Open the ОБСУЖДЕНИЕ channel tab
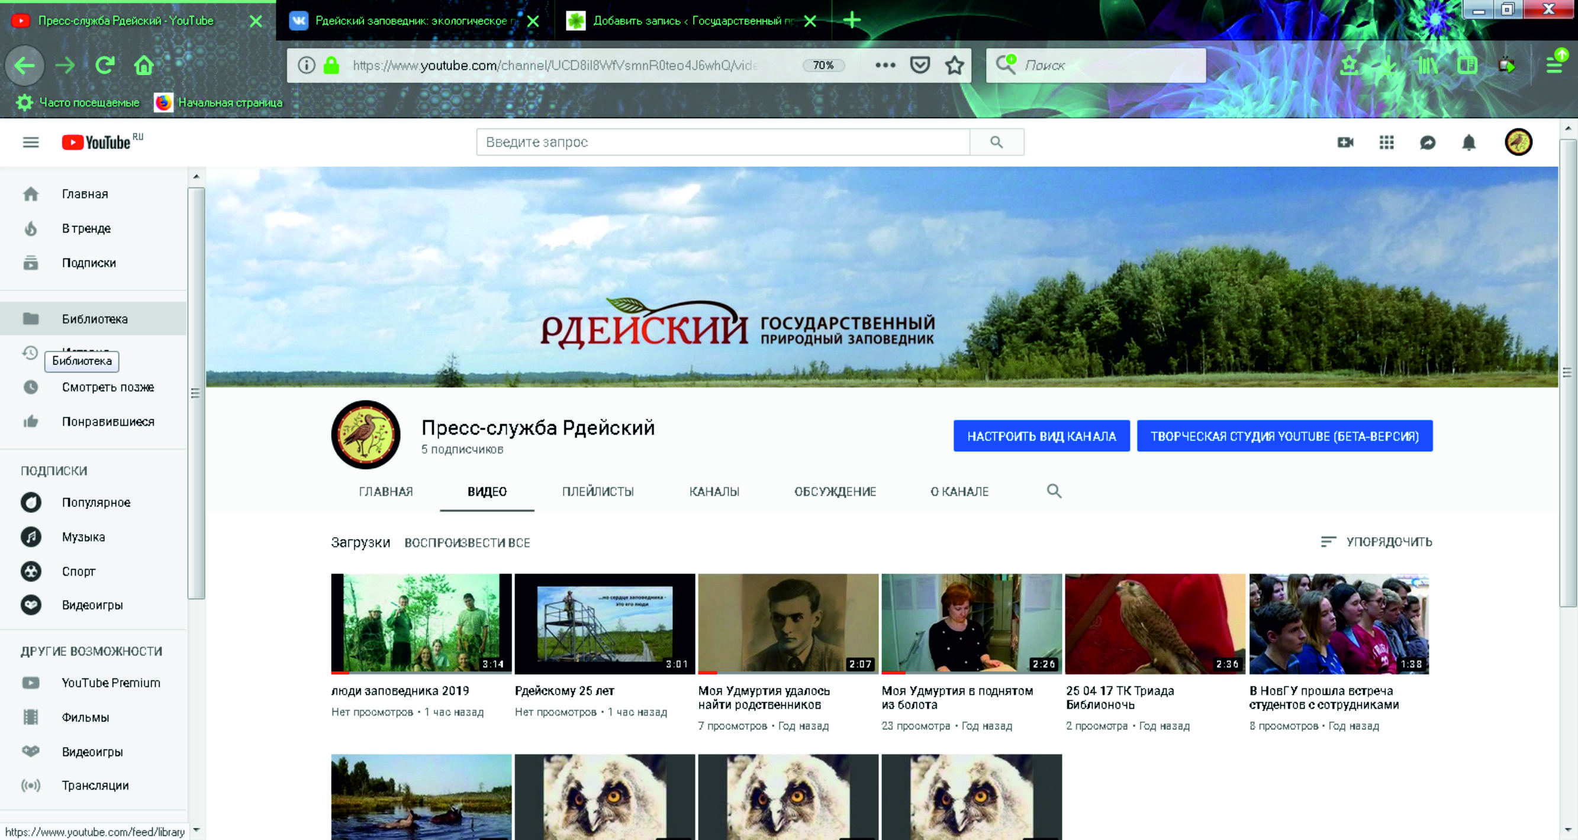 click(835, 492)
